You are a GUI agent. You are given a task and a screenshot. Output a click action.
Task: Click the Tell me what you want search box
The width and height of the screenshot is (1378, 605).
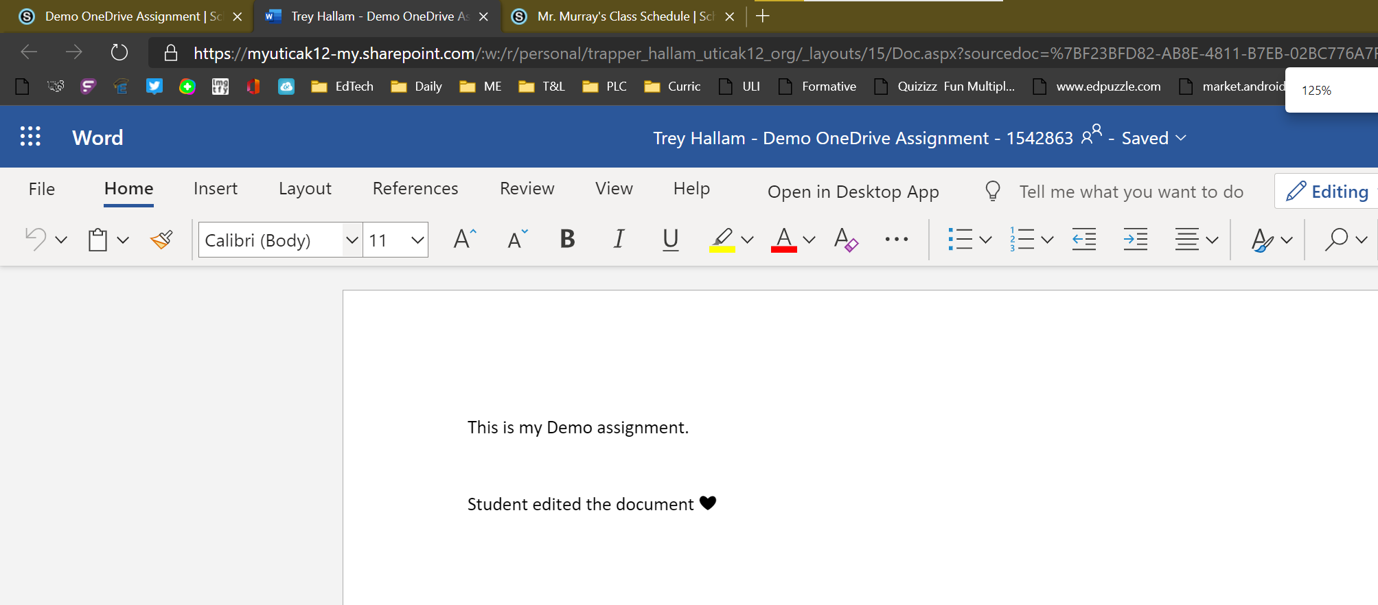[1130, 192]
